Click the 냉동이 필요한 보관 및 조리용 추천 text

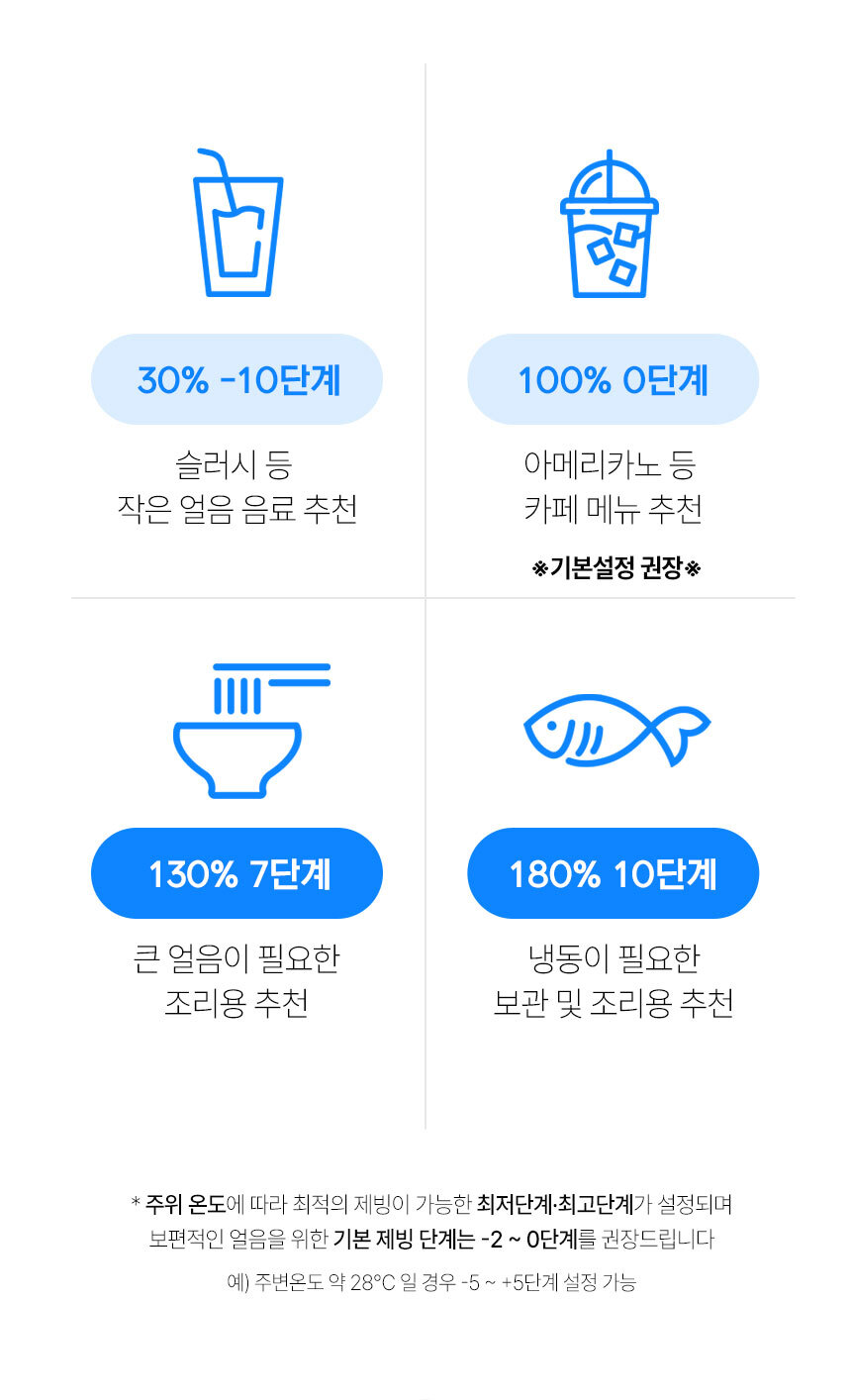613,980
